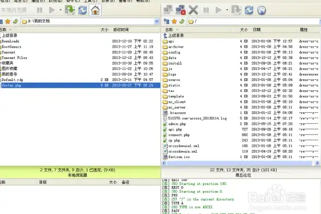Select the remote source folder
Screen dimensions: 321x214
(174, 80)
